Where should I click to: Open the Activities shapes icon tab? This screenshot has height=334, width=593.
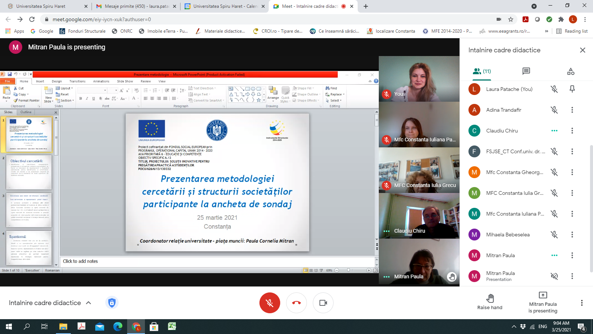pyautogui.click(x=571, y=71)
